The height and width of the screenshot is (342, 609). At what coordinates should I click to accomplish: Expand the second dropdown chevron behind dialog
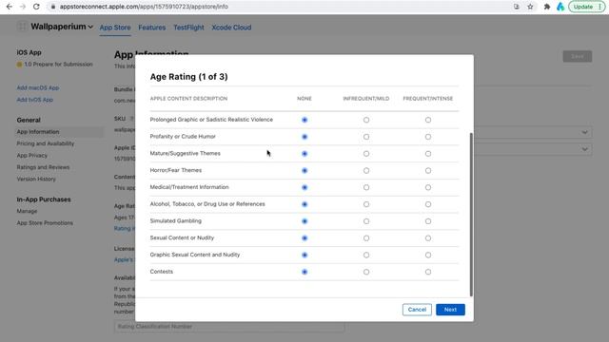pyautogui.click(x=584, y=149)
